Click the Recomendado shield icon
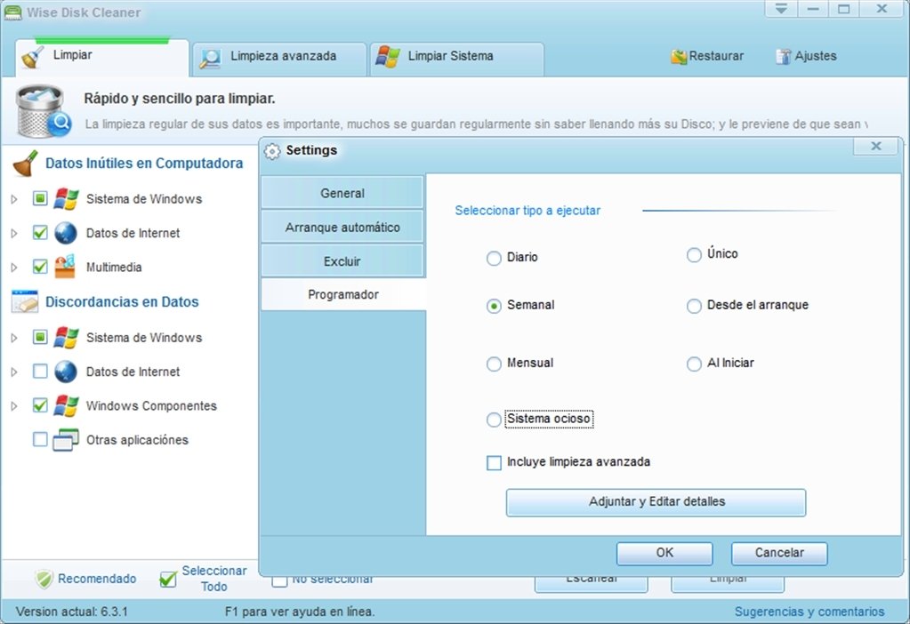This screenshot has width=910, height=624. tap(44, 579)
